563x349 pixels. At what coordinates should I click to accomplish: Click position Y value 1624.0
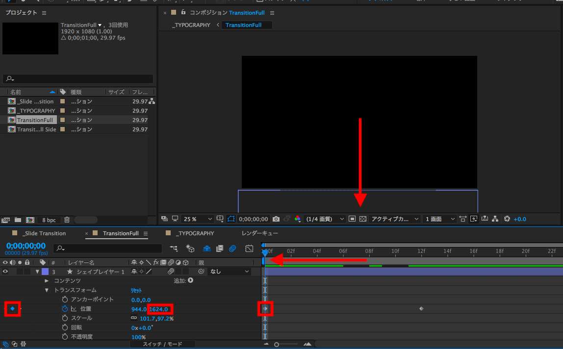pyautogui.click(x=158, y=309)
